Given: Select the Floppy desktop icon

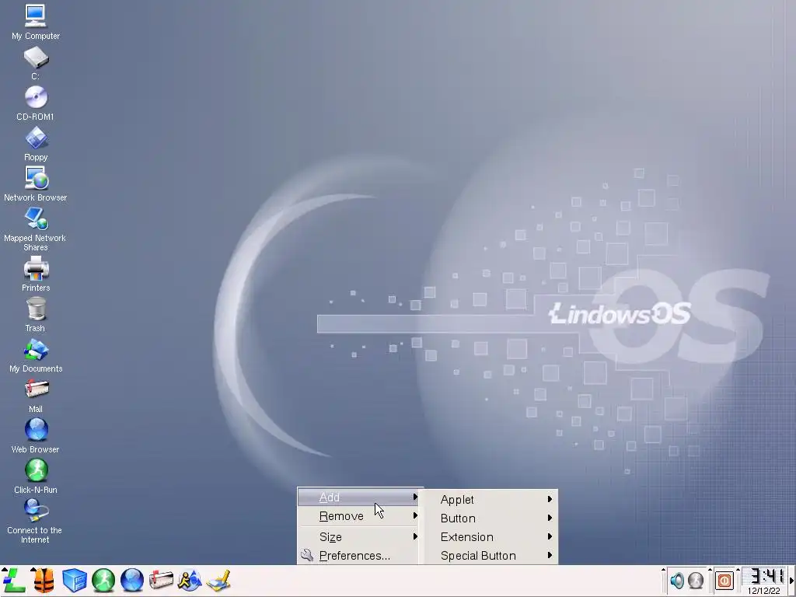Looking at the screenshot, I should (x=36, y=144).
